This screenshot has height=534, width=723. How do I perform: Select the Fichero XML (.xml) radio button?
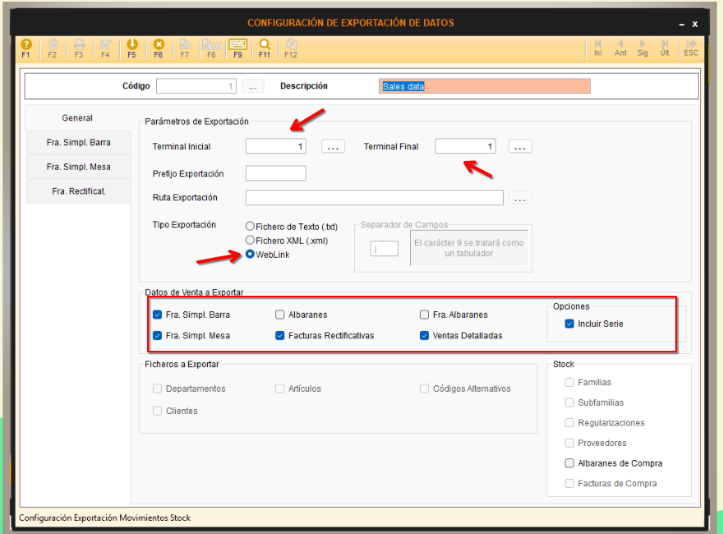coord(251,240)
